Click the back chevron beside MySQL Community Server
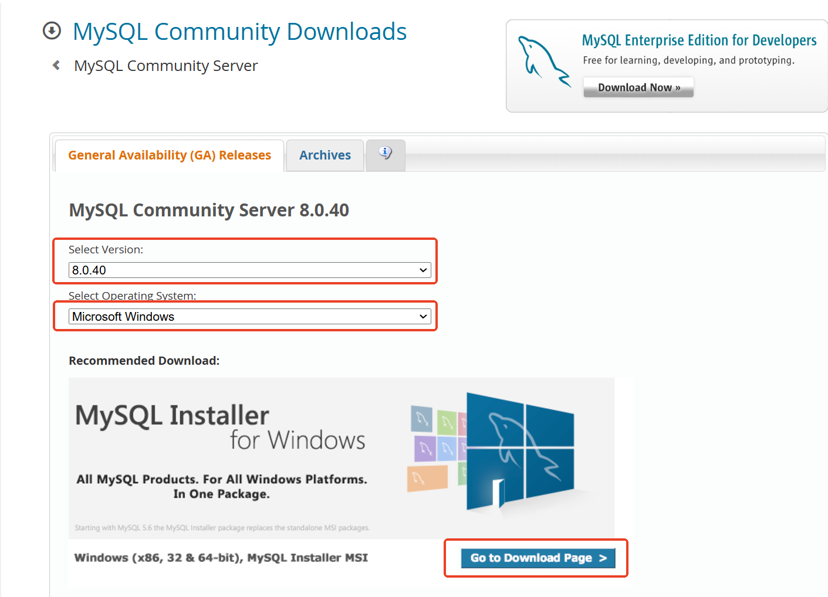The height and width of the screenshot is (597, 828). point(56,65)
